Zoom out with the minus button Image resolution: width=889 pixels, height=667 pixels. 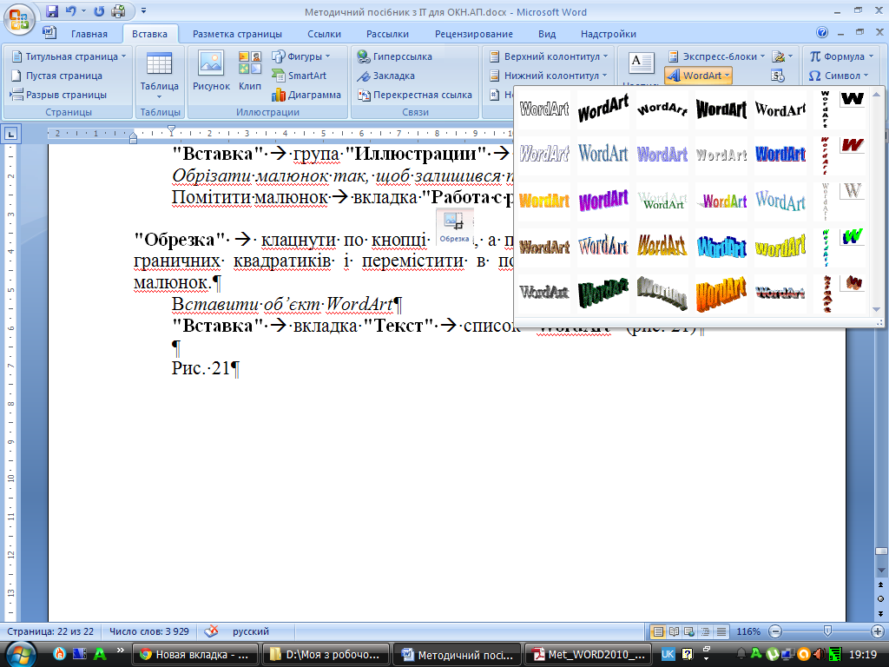[775, 631]
